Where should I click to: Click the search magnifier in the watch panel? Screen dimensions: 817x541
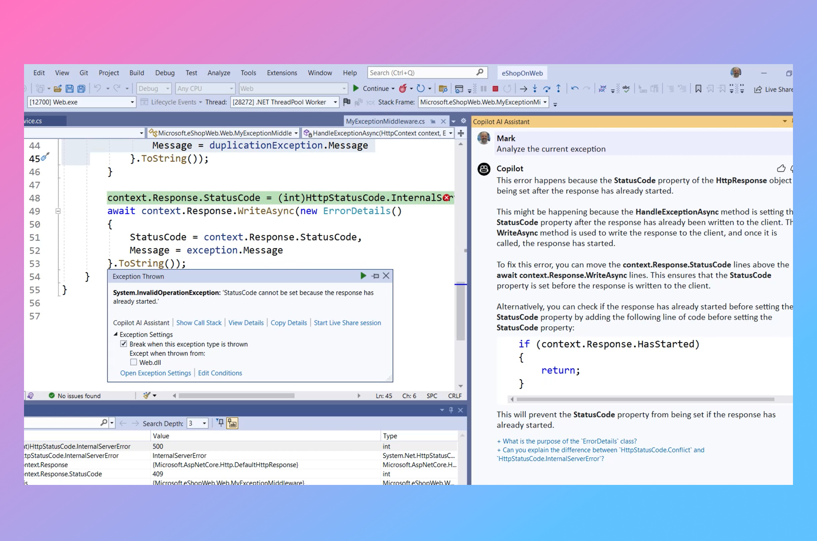104,423
